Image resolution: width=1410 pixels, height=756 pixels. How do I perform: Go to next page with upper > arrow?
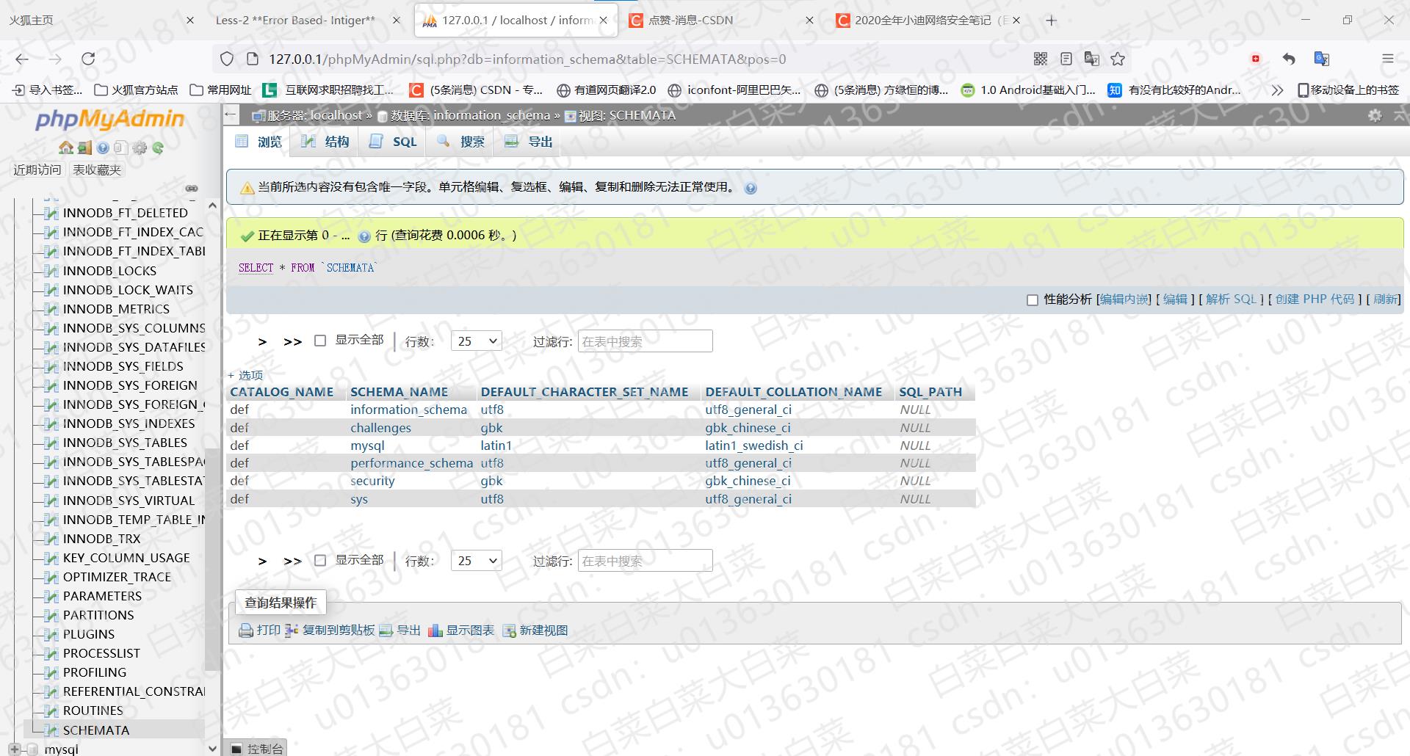click(262, 341)
